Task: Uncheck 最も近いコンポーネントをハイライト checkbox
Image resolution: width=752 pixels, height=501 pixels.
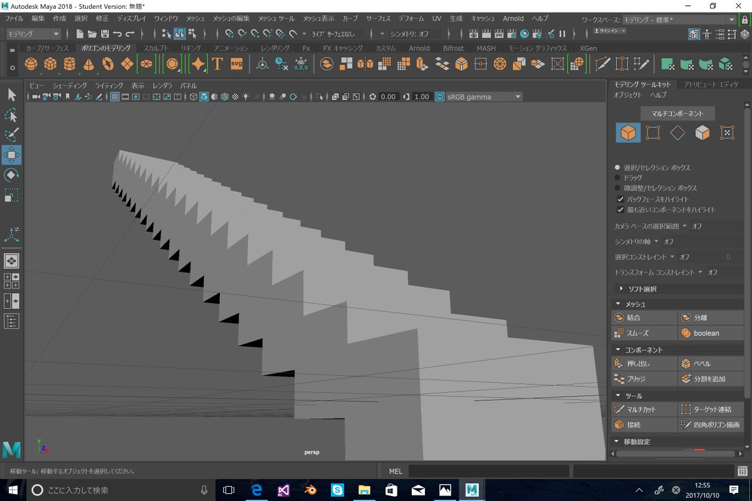Action: click(620, 210)
